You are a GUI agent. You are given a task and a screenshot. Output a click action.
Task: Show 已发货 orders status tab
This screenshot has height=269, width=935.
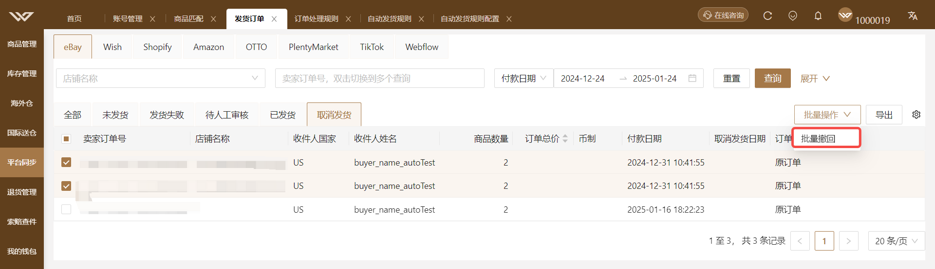(x=283, y=115)
